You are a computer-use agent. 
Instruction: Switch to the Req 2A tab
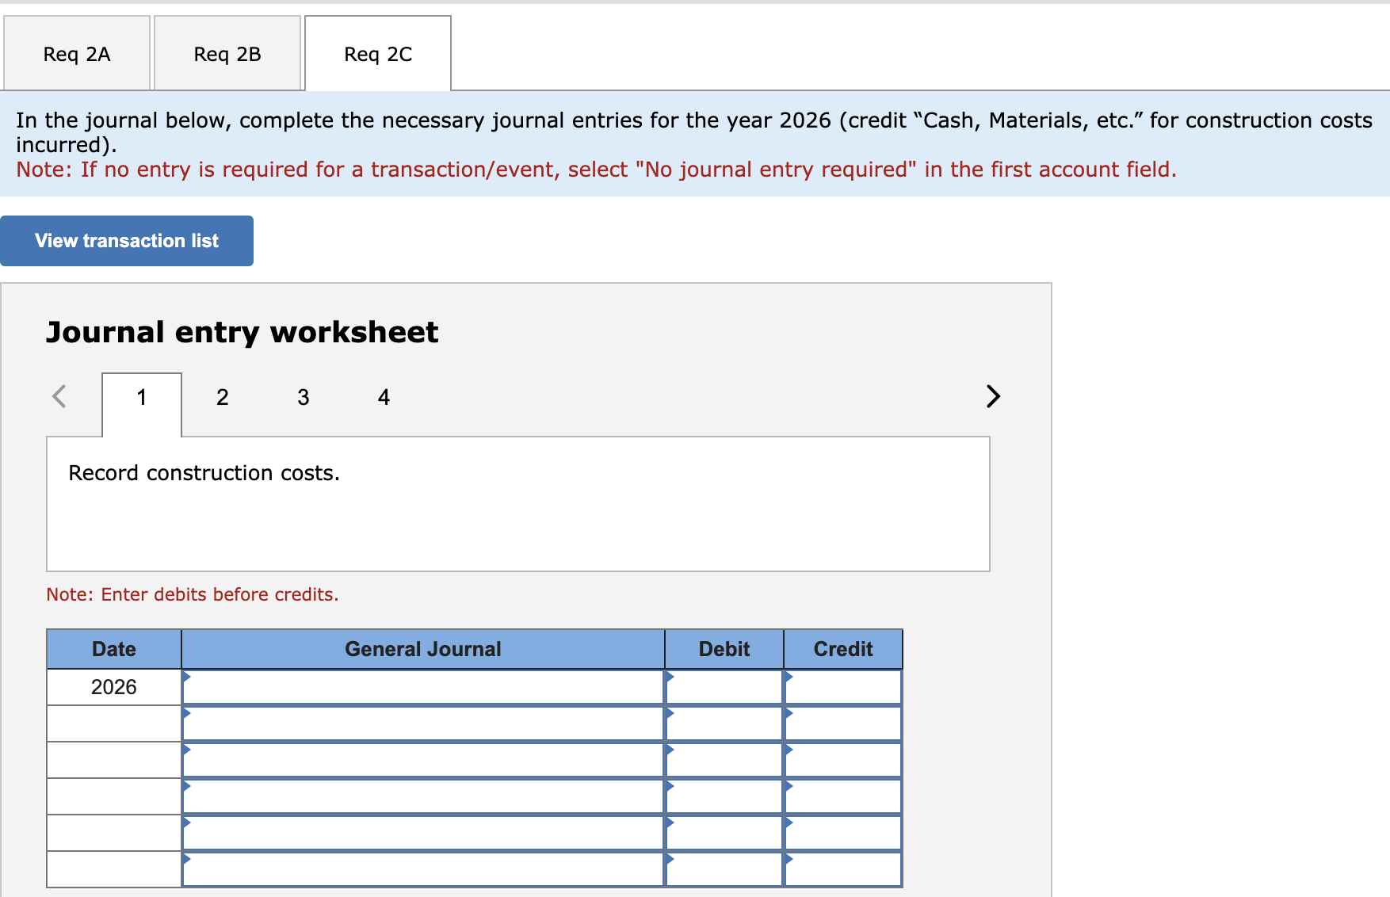tap(77, 54)
